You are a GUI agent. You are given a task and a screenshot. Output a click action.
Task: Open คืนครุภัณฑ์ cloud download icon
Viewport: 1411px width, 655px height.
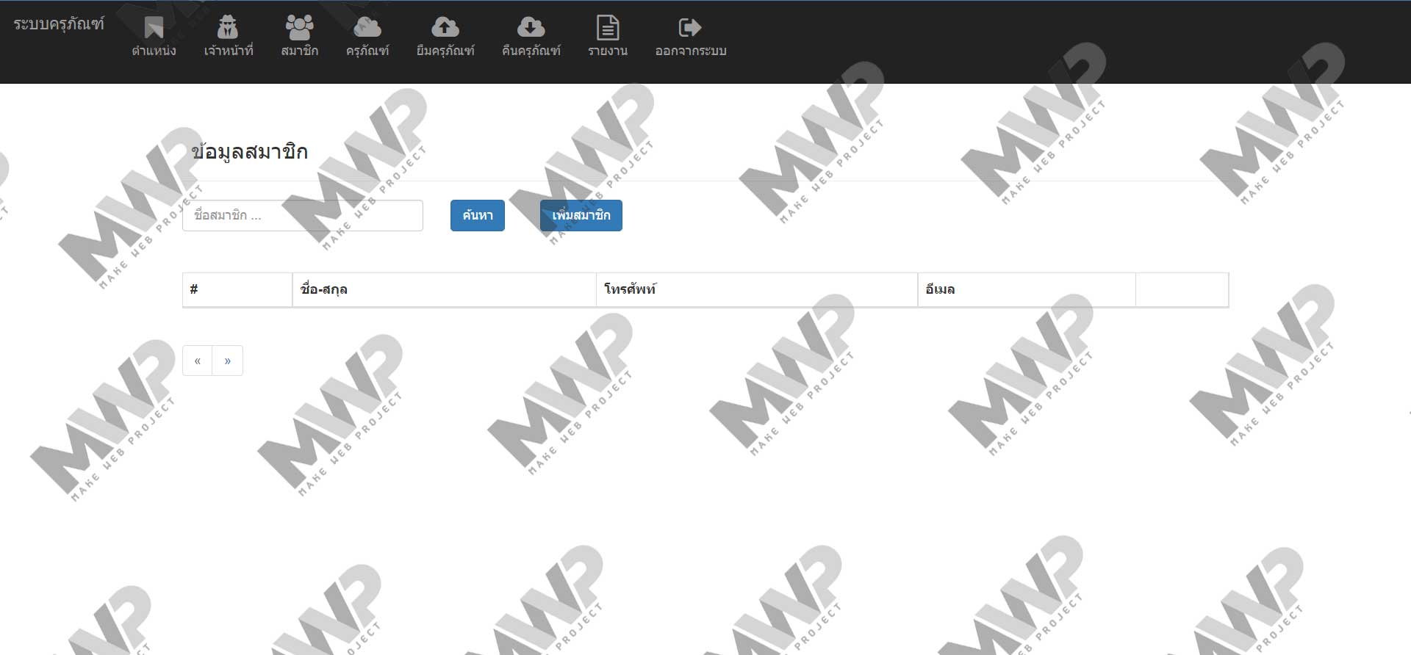(x=531, y=27)
